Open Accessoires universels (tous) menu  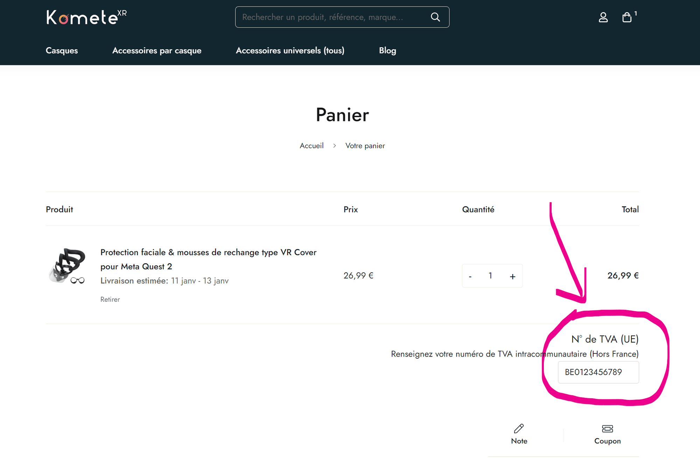(x=290, y=51)
